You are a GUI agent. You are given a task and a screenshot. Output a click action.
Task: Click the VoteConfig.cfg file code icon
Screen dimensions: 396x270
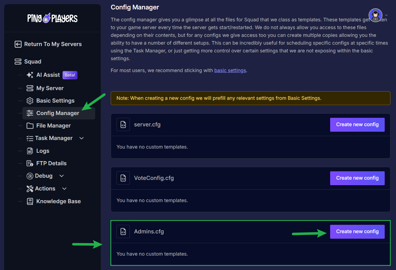(123, 178)
